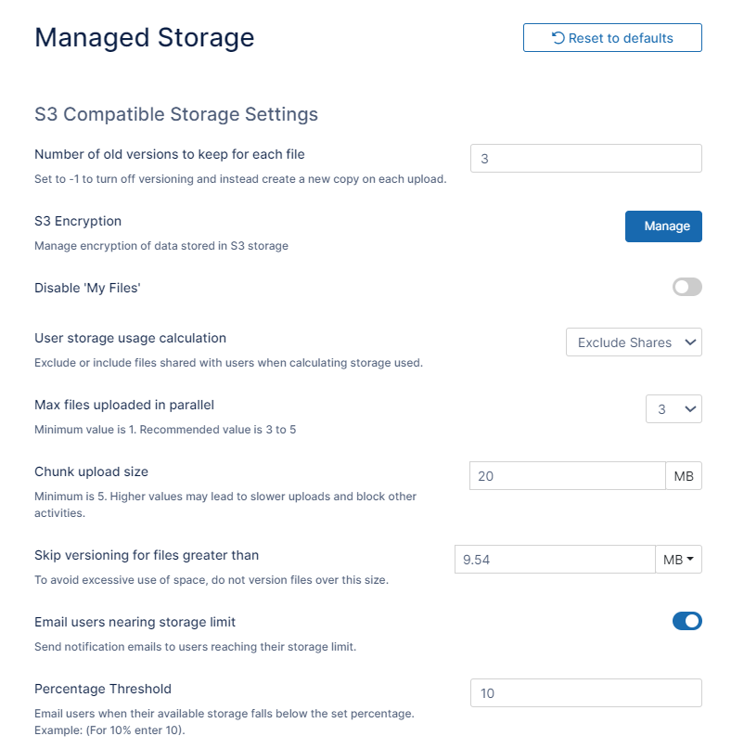Image resolution: width=744 pixels, height=749 pixels.
Task: Click the Managed Storage page title
Action: point(144,38)
